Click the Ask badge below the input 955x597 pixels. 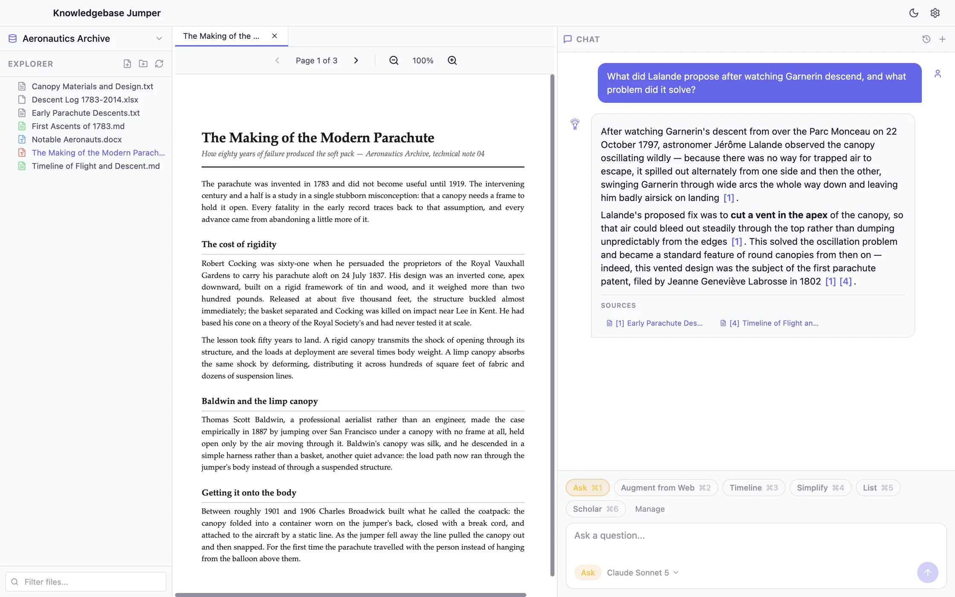(x=587, y=573)
